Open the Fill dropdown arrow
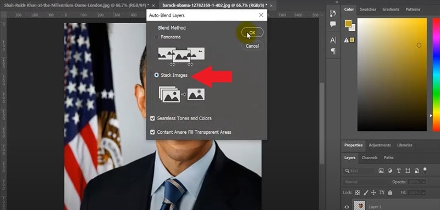 point(424,192)
